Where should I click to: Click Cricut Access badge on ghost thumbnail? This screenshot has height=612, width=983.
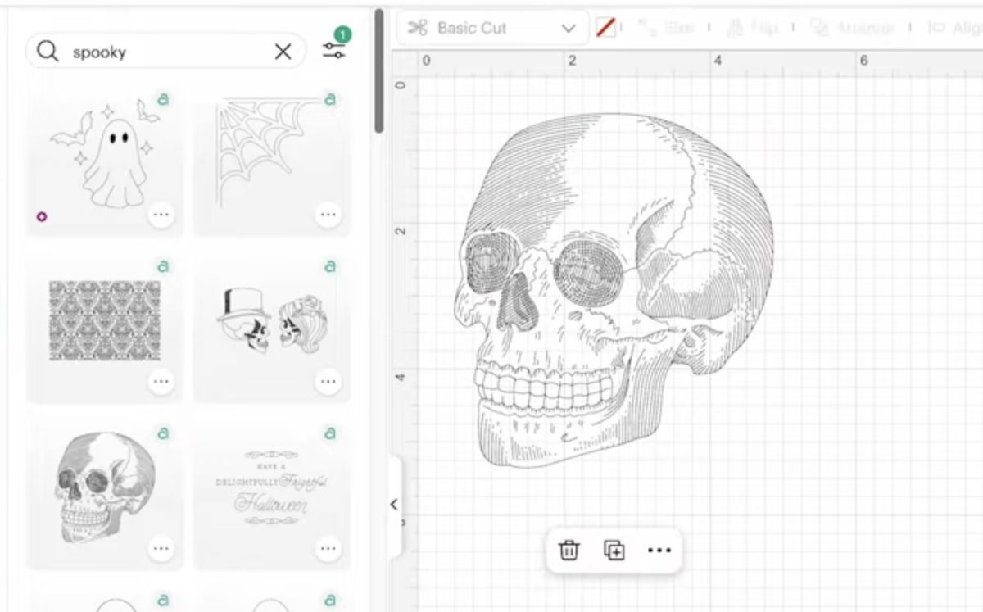tap(163, 100)
